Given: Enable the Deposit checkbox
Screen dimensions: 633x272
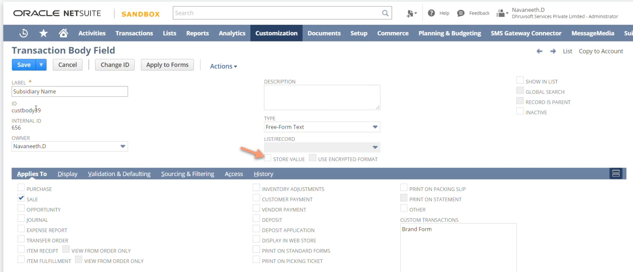Looking at the screenshot, I should 256,218.
